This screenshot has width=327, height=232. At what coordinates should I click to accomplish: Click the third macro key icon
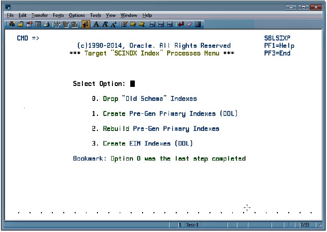point(170,25)
